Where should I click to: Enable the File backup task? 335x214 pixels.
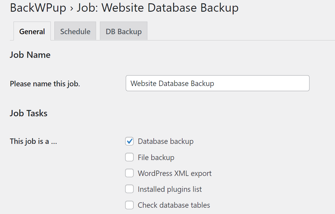tap(129, 157)
